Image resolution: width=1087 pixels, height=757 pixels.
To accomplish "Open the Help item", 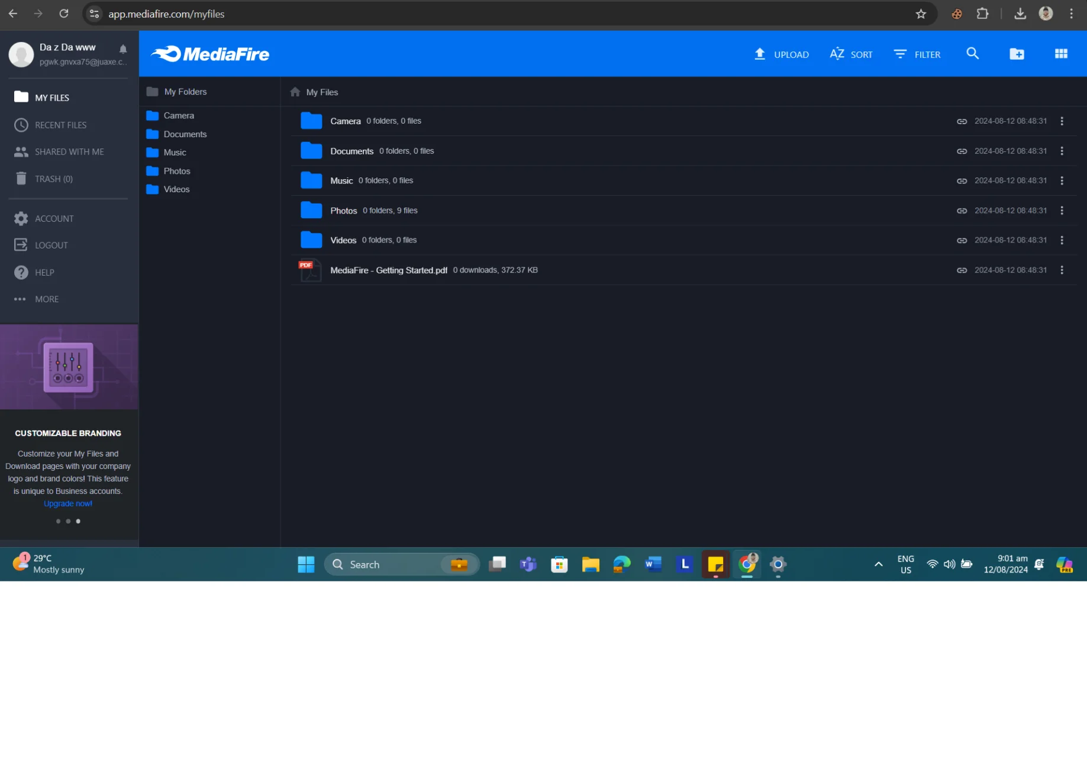I will coord(34,272).
